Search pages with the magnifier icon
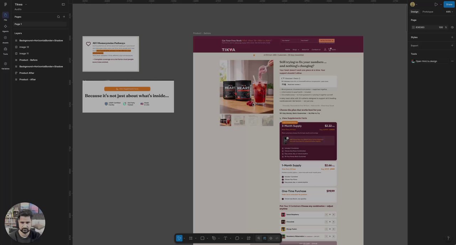 point(58,17)
